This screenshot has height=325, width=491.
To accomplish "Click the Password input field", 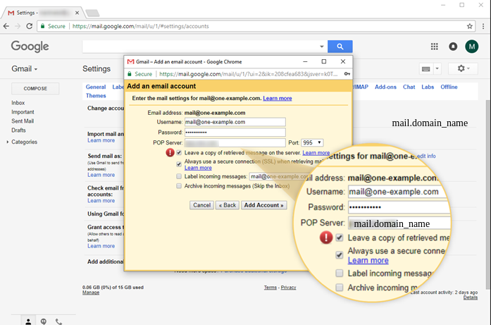I will (x=235, y=133).
